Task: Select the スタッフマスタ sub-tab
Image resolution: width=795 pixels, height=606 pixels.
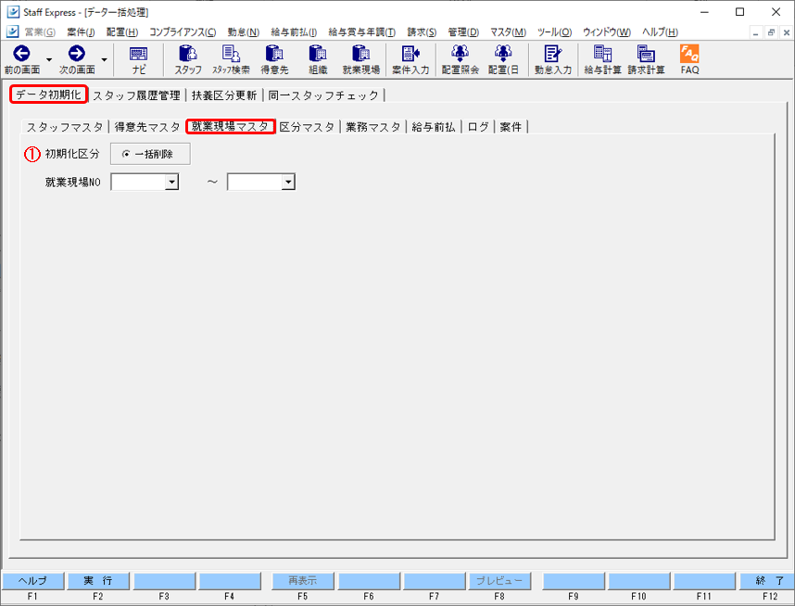Action: (x=65, y=127)
